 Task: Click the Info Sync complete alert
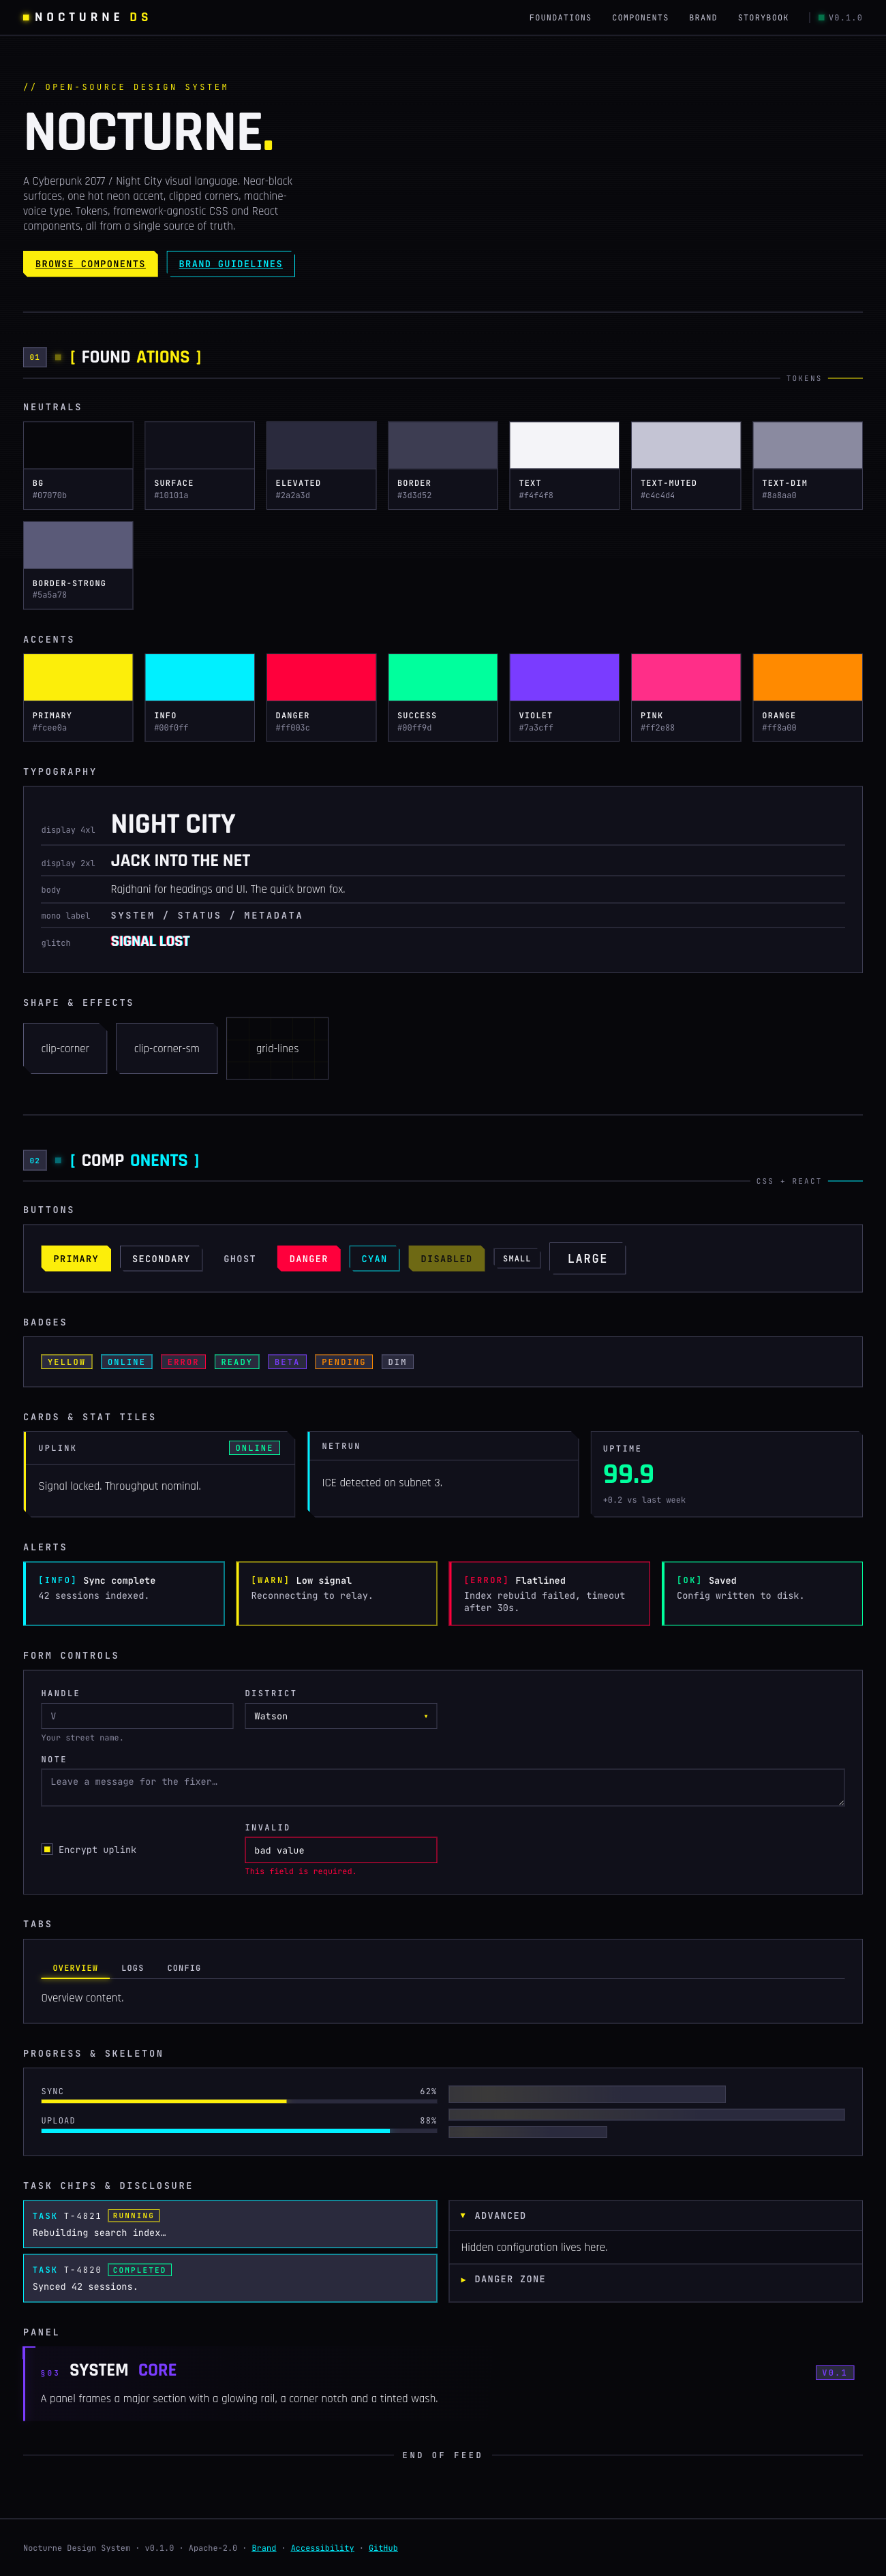point(124,1593)
